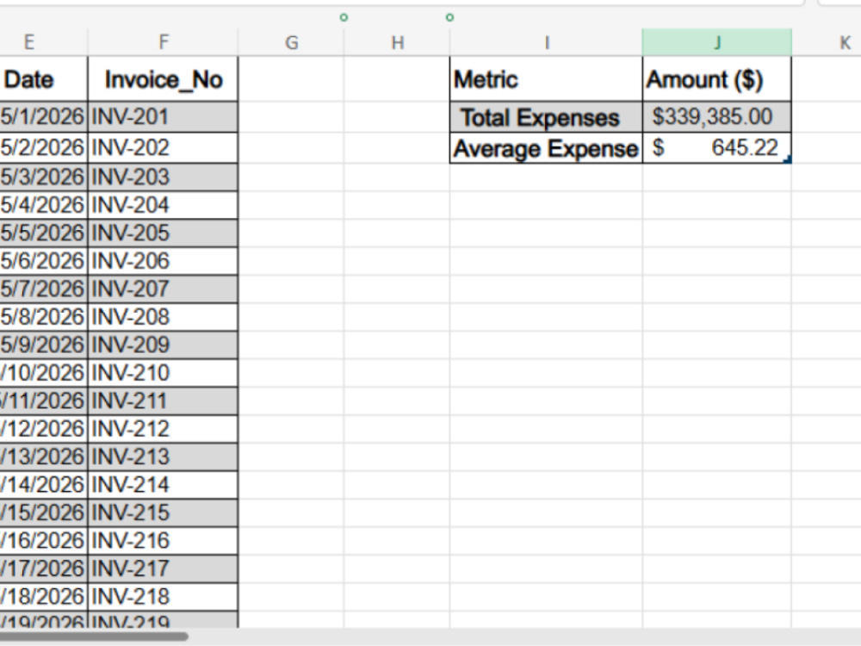
Task: Click the Metric header cell
Action: tap(546, 79)
